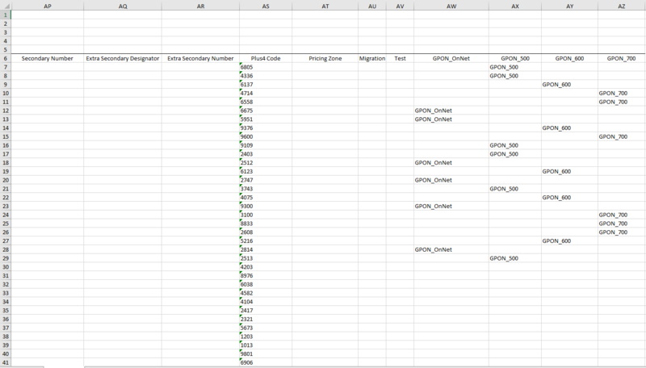This screenshot has height=368, width=646.
Task: Select the cell containing 9801
Action: pyautogui.click(x=266, y=354)
